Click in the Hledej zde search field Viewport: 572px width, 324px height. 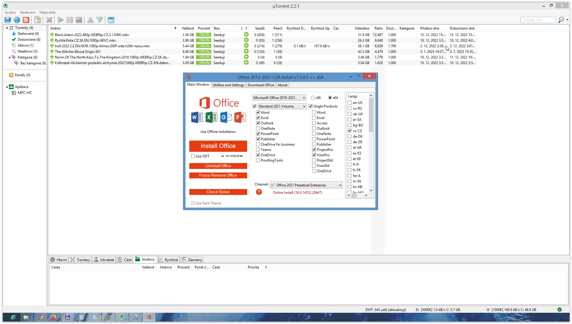(538, 20)
